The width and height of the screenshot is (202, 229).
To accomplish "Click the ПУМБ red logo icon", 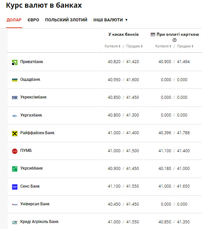I will pos(14,151).
